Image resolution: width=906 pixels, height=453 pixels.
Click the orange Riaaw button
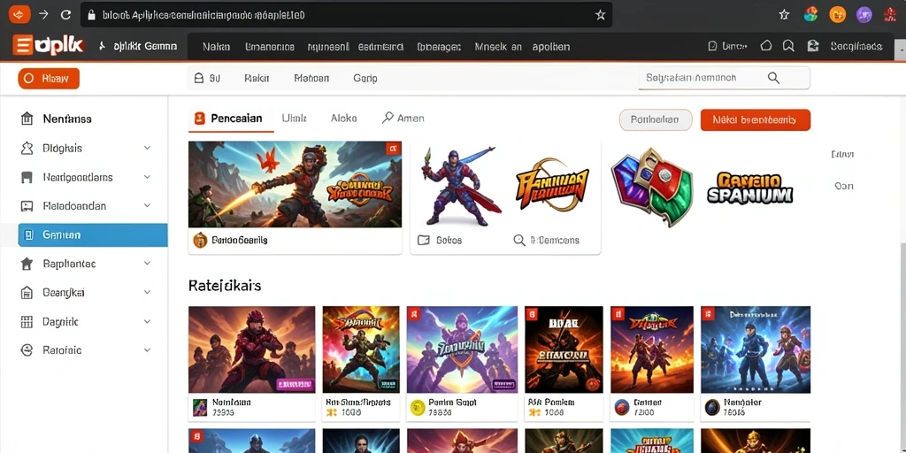(x=49, y=79)
